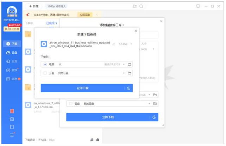The image size is (226, 146).
Task: Expand the 电脑 save path dropdown arrow
Action: tap(124, 64)
